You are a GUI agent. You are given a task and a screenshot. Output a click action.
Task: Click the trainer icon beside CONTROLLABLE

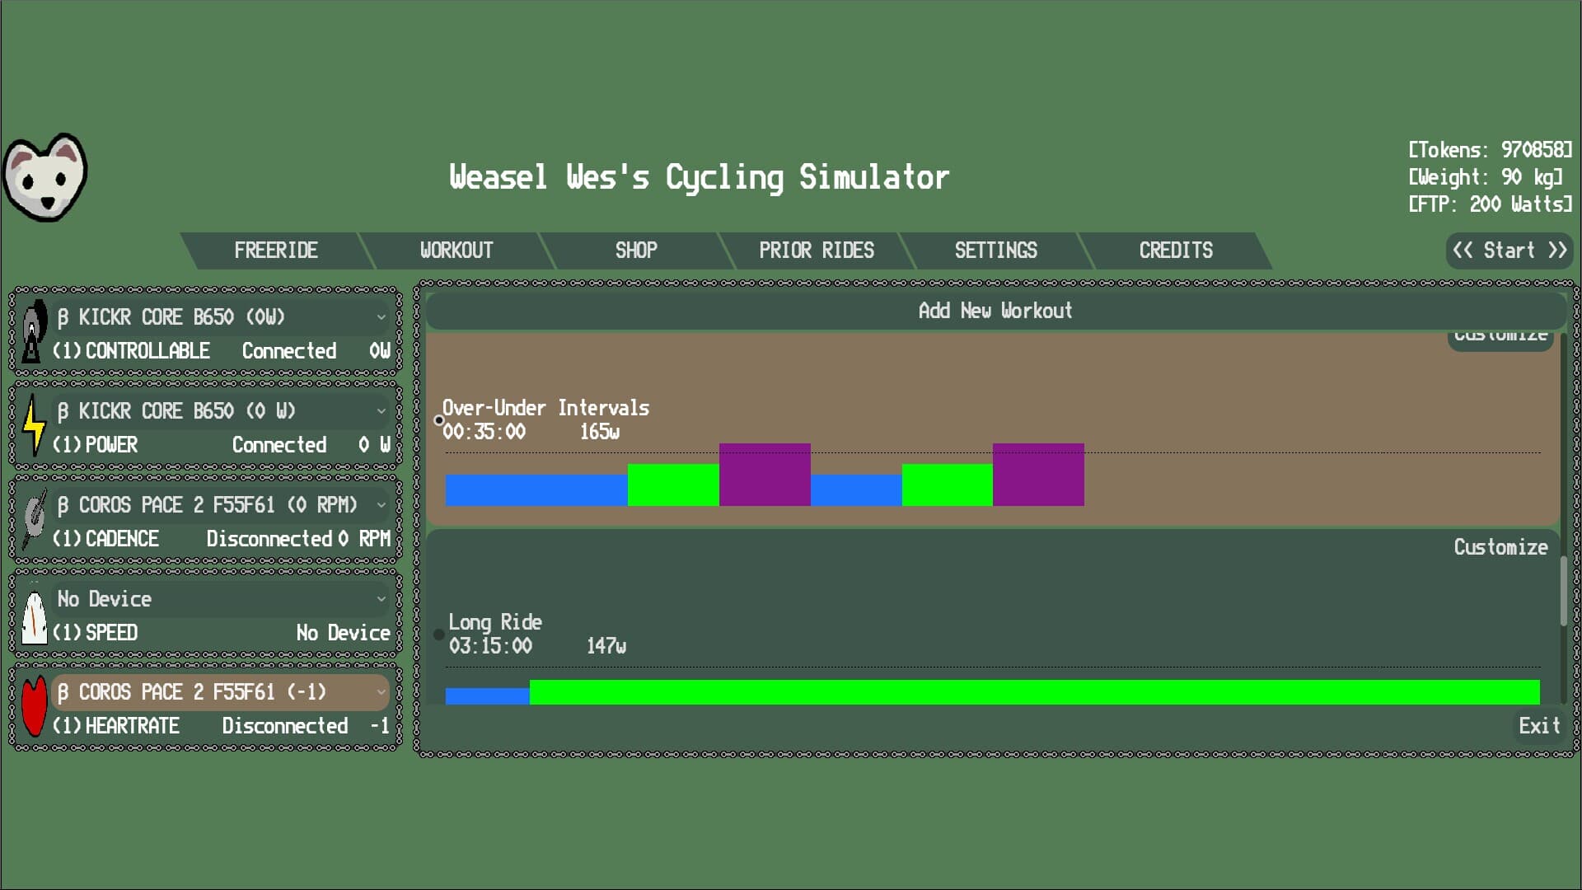(31, 333)
